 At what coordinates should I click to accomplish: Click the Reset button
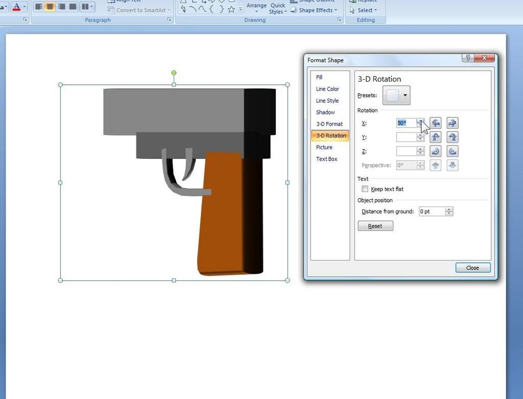coord(375,226)
